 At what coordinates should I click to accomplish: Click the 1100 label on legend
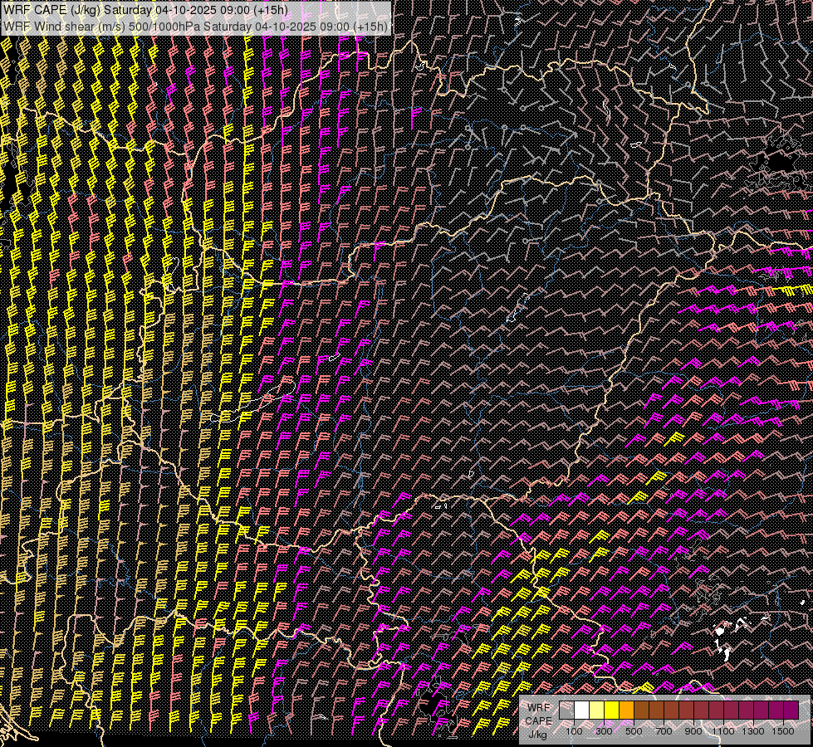pos(722,731)
